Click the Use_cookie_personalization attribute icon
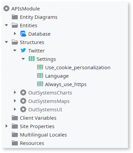The image size is (133, 153). [x=40, y=67]
